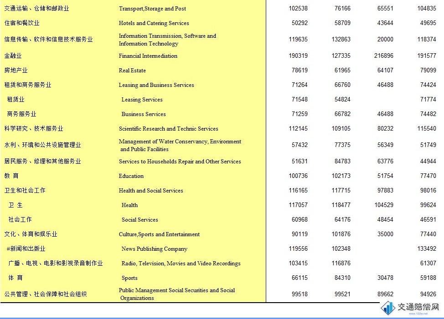Click Leasing and Business Services text
This screenshot has width=444, height=319.
(156, 85)
